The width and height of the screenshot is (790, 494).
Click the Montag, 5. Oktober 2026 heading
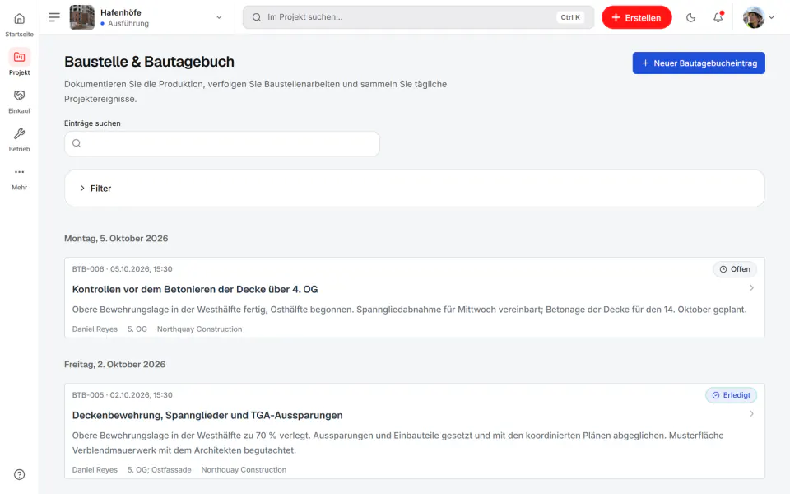pos(116,239)
